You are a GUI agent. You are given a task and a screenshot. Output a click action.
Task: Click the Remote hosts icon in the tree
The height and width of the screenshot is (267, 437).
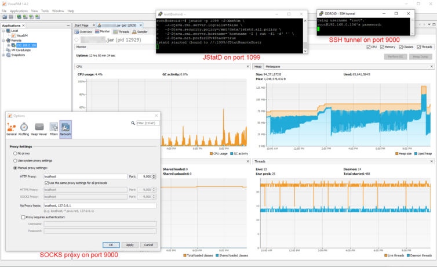8,41
